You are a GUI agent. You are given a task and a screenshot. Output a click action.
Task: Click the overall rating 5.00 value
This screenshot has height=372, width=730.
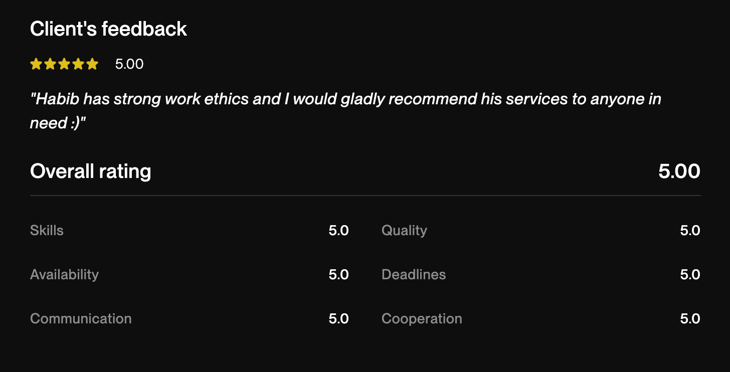pyautogui.click(x=679, y=171)
